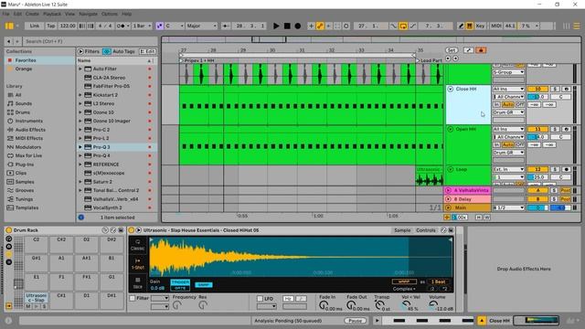585x329 pixels.
Task: Collapse the Close HH track
Action: tap(451, 90)
